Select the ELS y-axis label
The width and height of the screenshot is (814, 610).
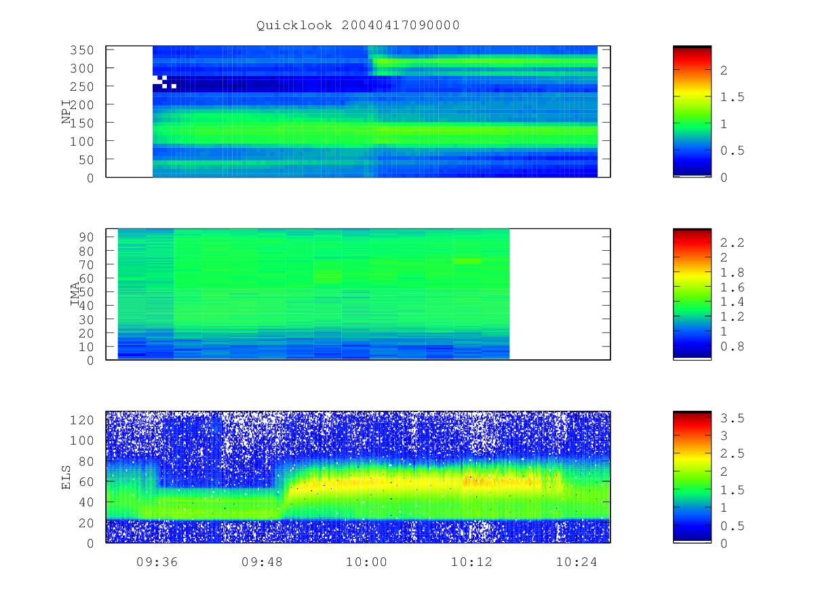[x=66, y=477]
